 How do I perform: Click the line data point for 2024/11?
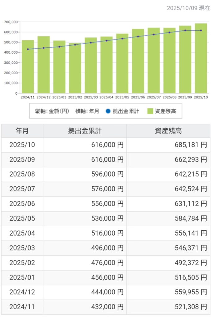click(x=28, y=49)
